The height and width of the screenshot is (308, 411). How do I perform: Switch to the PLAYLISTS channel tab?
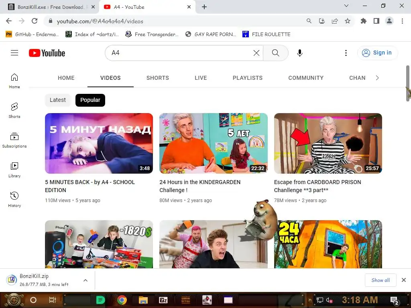247,78
